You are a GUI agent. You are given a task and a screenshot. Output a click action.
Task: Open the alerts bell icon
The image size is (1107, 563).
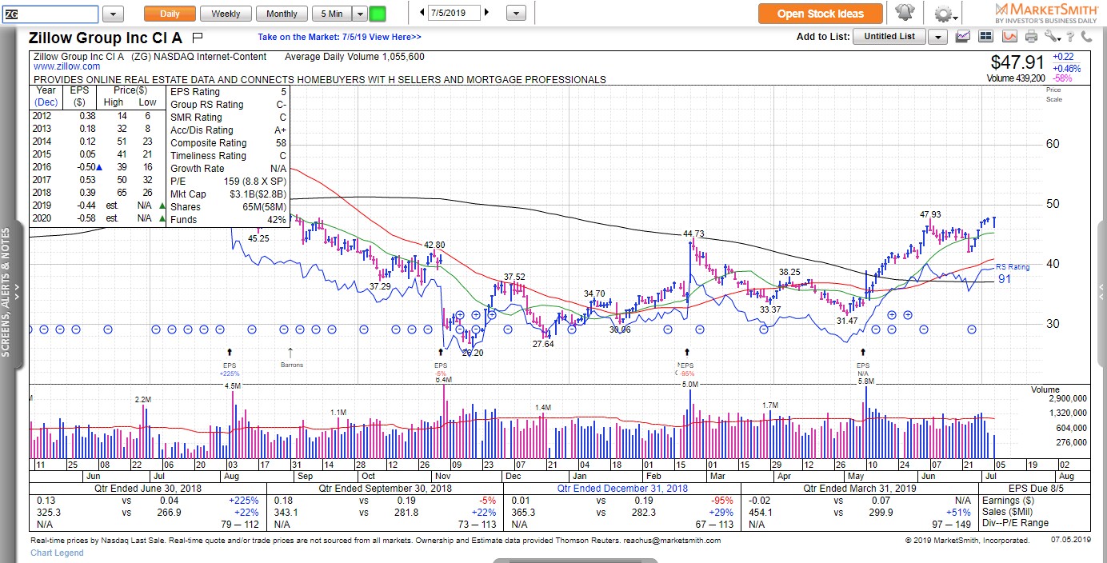tap(904, 14)
